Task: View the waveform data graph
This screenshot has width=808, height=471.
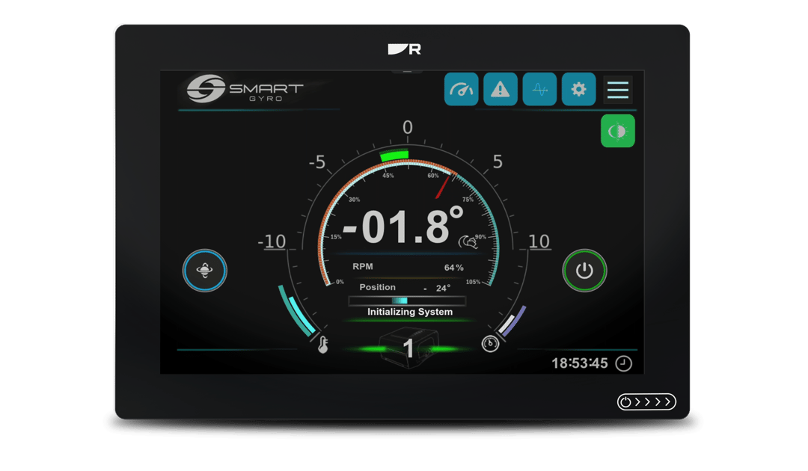Action: pyautogui.click(x=539, y=89)
